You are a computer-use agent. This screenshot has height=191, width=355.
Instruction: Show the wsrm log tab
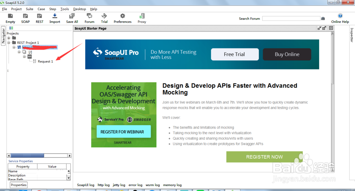click(x=153, y=185)
